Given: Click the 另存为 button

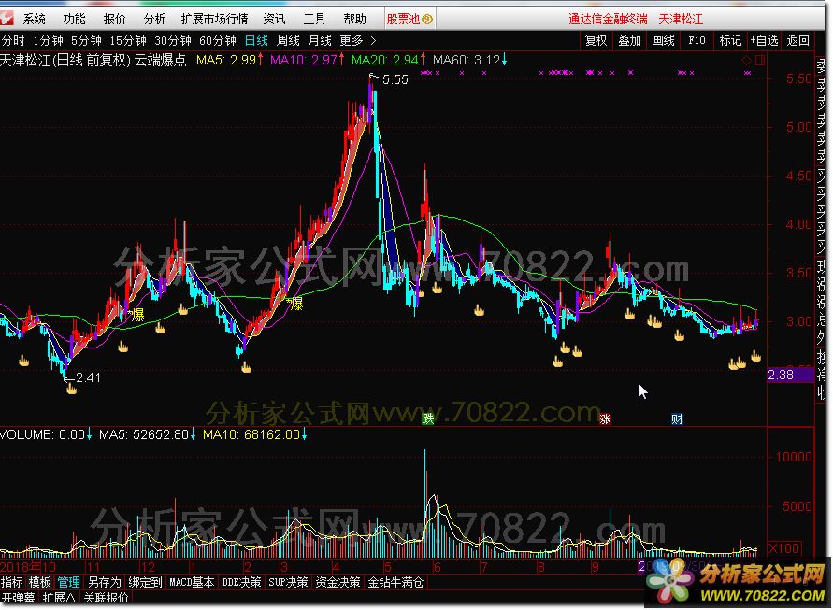Looking at the screenshot, I should 104,582.
